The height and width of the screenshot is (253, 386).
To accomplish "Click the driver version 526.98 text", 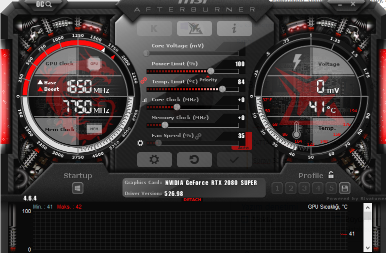I will [x=173, y=194].
